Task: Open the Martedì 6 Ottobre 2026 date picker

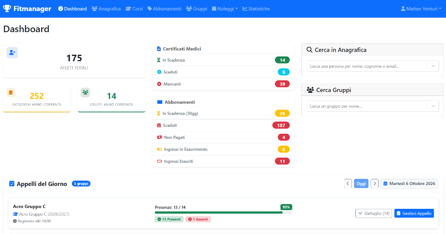Action: [x=409, y=184]
